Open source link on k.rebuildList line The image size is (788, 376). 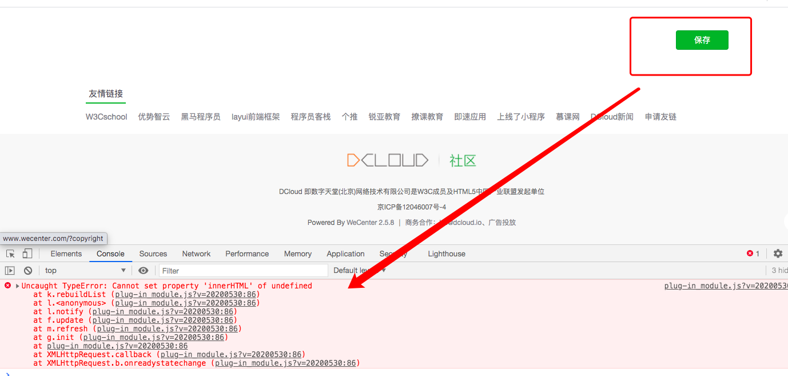pyautogui.click(x=185, y=294)
